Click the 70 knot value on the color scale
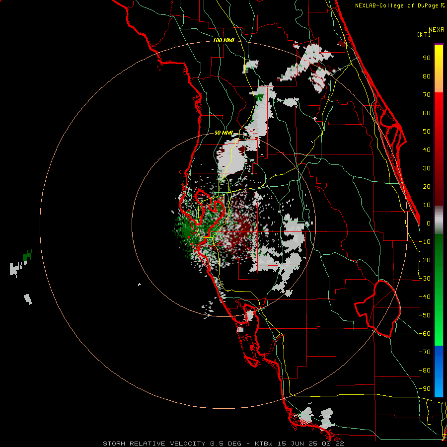 click(427, 95)
